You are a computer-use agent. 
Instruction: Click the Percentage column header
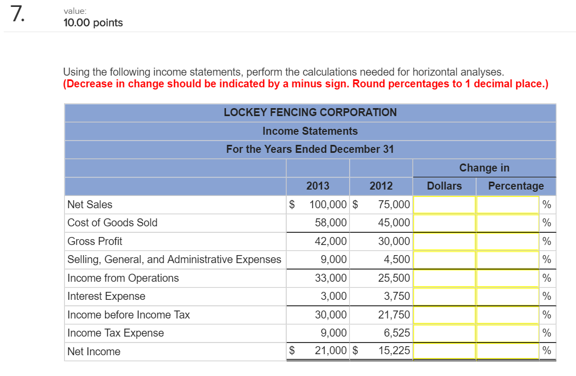pos(516,186)
